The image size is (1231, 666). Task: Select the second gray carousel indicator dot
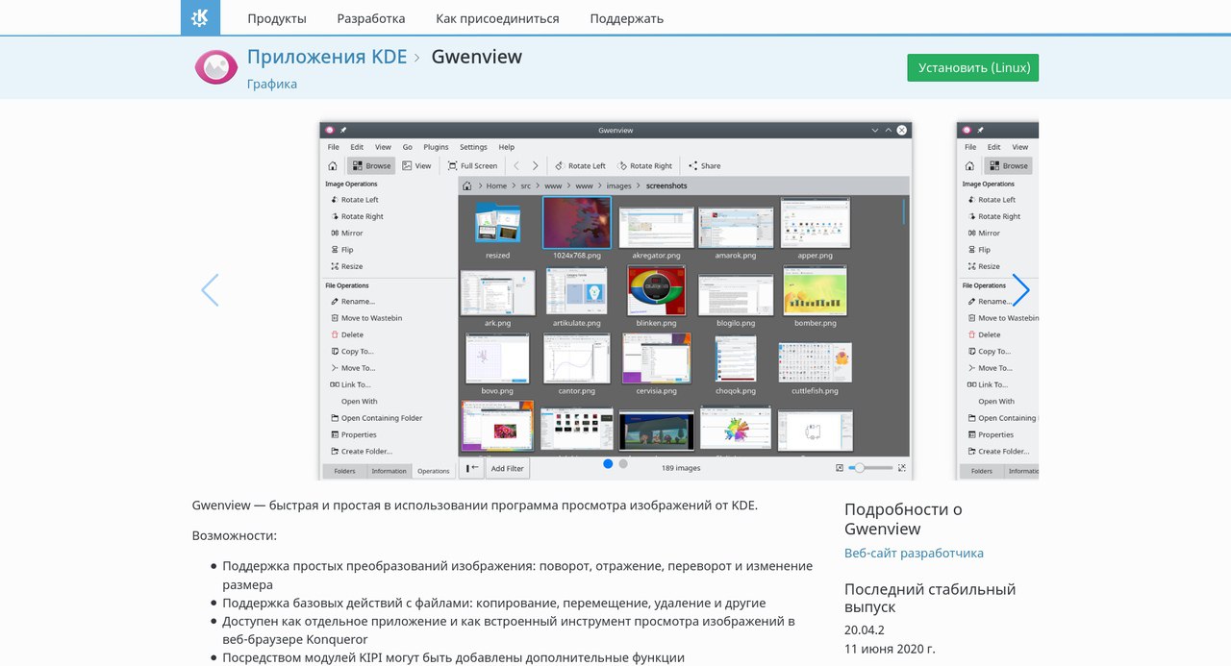[x=623, y=463]
